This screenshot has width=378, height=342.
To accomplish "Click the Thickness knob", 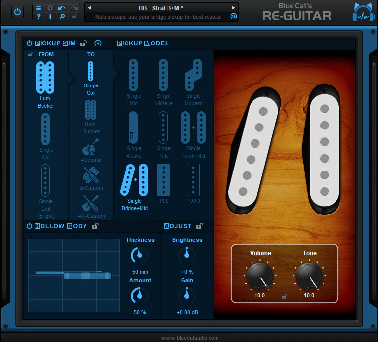I will tap(139, 255).
